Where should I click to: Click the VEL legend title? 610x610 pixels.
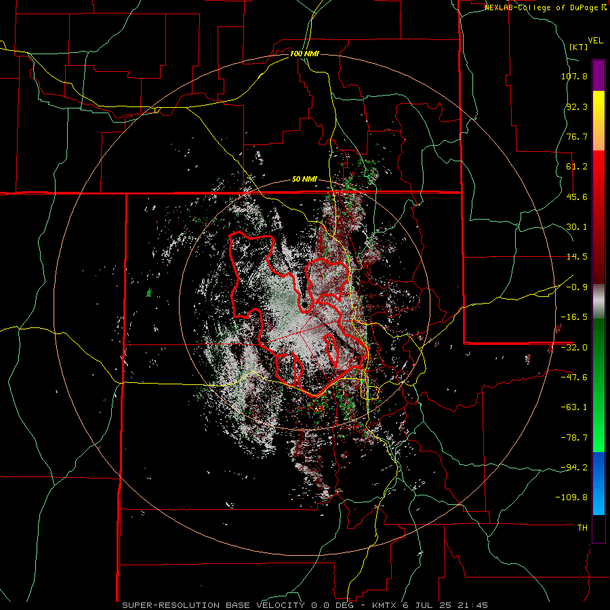point(595,41)
